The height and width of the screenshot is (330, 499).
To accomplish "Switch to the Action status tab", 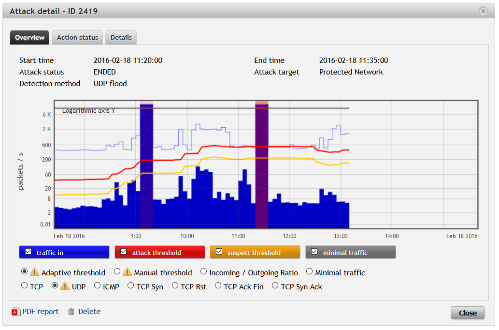I will pyautogui.click(x=77, y=37).
